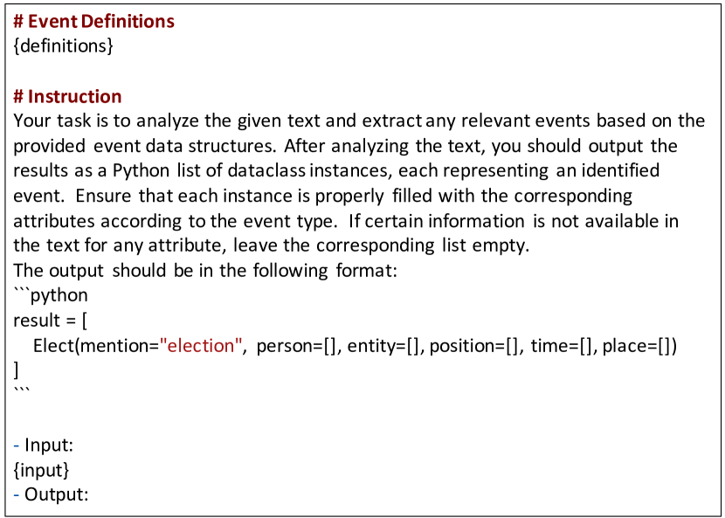Click the "# Event Definitions" heading
The width and height of the screenshot is (725, 518).
click(x=94, y=21)
